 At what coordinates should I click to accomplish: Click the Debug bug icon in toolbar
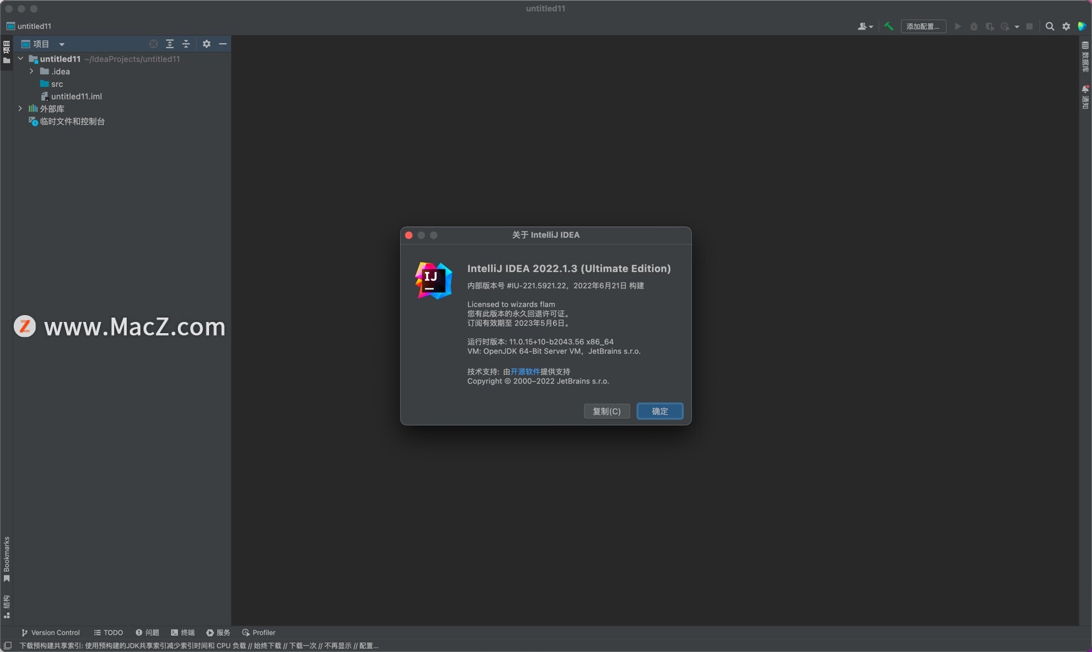pyautogui.click(x=973, y=26)
